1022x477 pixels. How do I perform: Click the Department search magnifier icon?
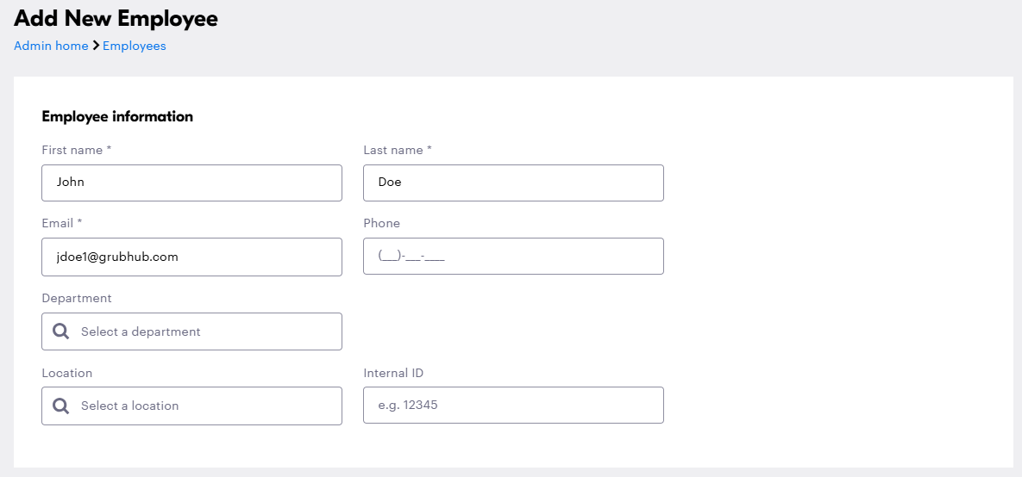pos(61,331)
